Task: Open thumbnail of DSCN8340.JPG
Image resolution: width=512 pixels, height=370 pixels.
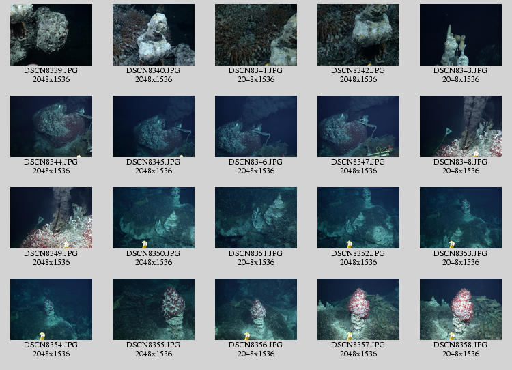Action: [154, 35]
